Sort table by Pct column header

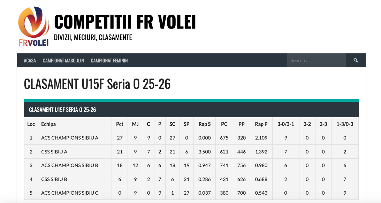(x=120, y=124)
